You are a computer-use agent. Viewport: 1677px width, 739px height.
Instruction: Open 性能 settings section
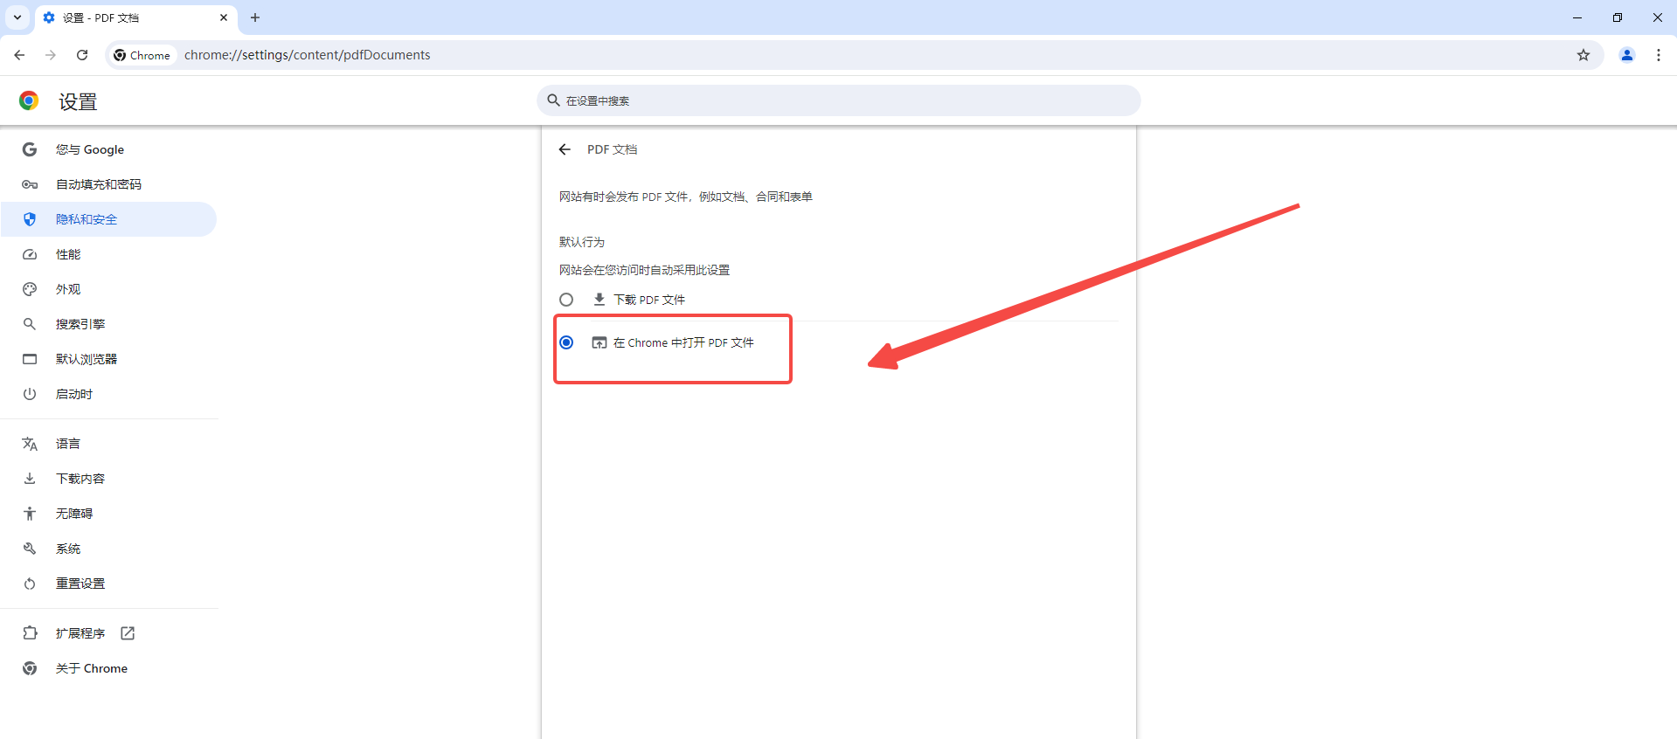109,254
